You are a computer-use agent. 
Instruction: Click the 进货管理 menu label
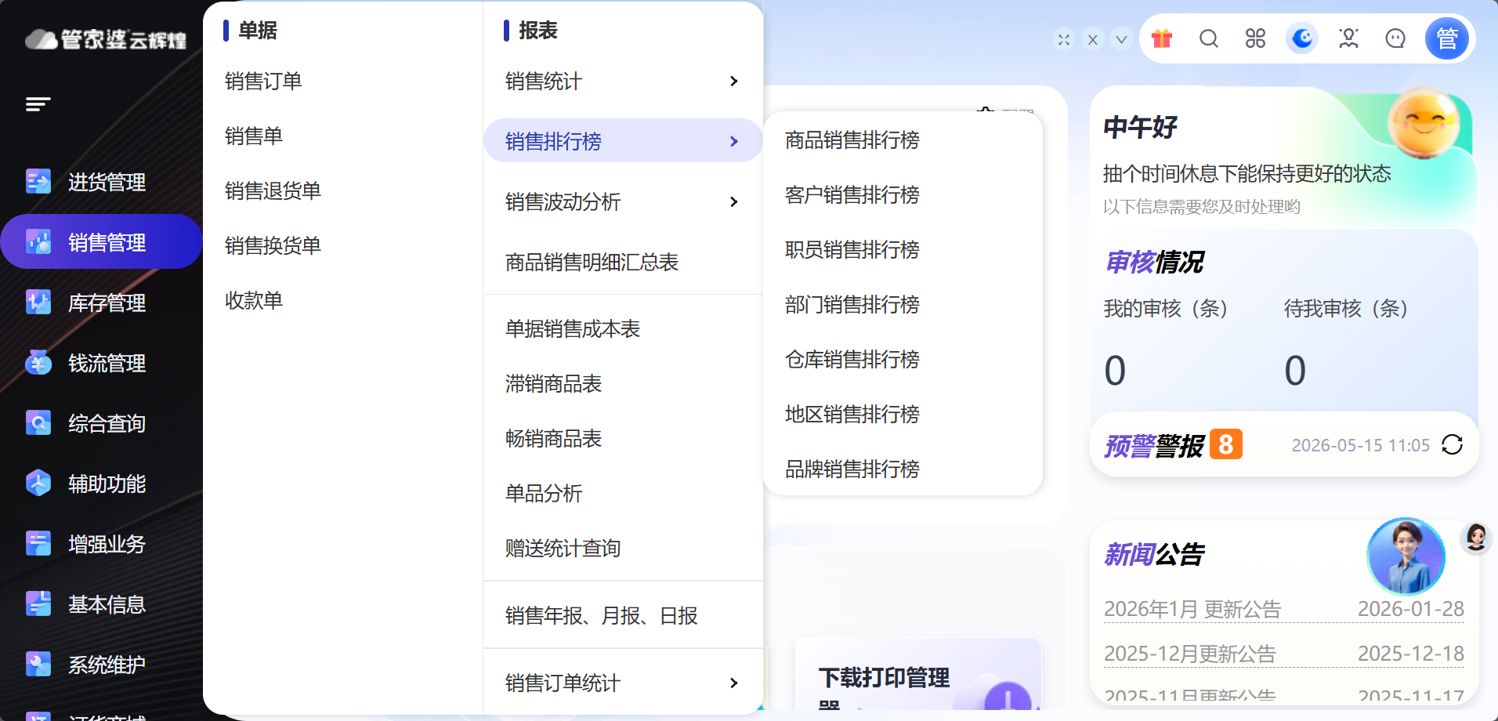pos(107,183)
